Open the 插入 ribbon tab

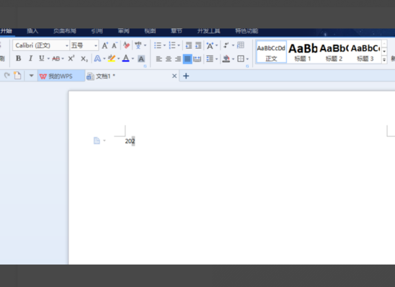32,30
